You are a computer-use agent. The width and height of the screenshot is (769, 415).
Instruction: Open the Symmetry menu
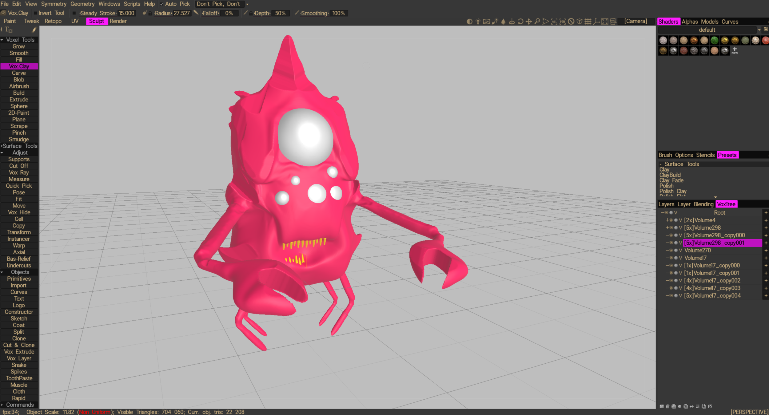[54, 4]
